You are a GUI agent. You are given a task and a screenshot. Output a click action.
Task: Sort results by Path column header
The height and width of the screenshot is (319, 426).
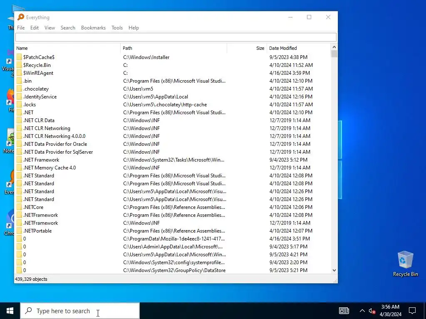pos(173,48)
